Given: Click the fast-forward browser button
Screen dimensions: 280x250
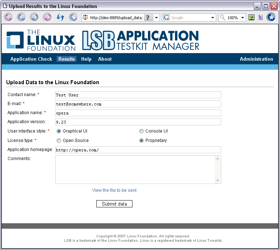Looking at the screenshot, I should click(x=48, y=17).
